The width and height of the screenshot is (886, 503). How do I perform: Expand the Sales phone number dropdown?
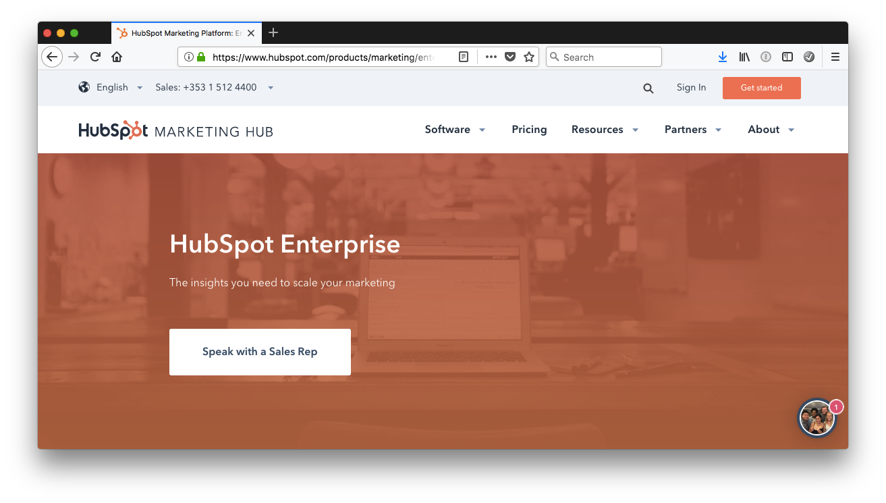214,87
